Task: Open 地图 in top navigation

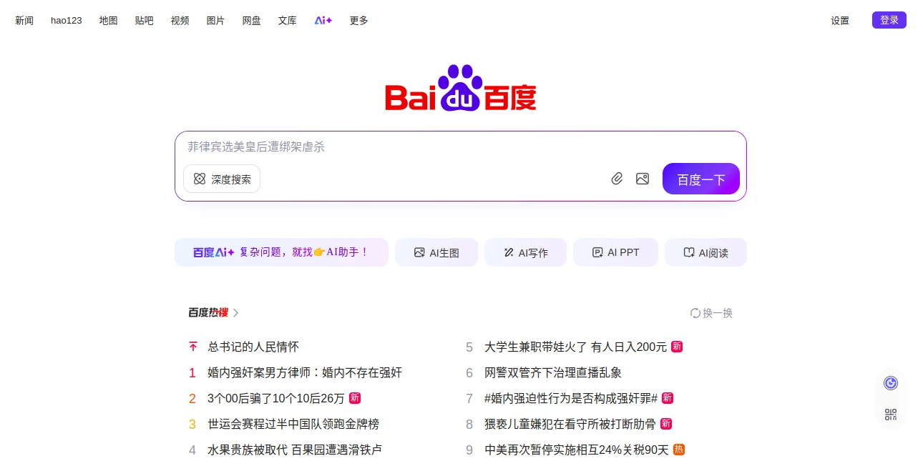Action: [x=109, y=21]
